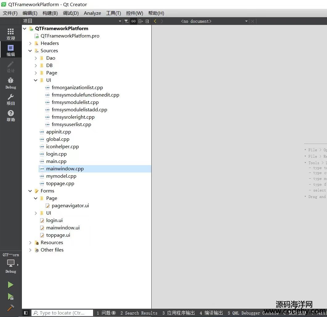Switch to Edit mode in sidebar
Viewport: 327px width, 317px height.
pos(11,50)
